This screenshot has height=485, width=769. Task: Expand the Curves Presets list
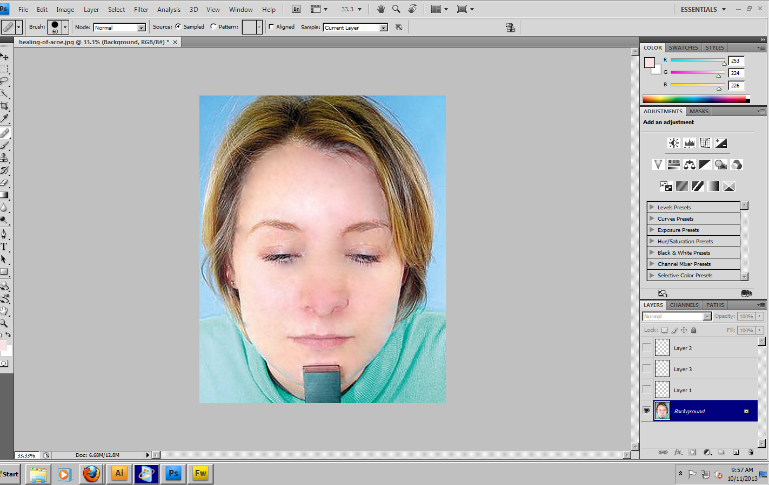pos(652,218)
